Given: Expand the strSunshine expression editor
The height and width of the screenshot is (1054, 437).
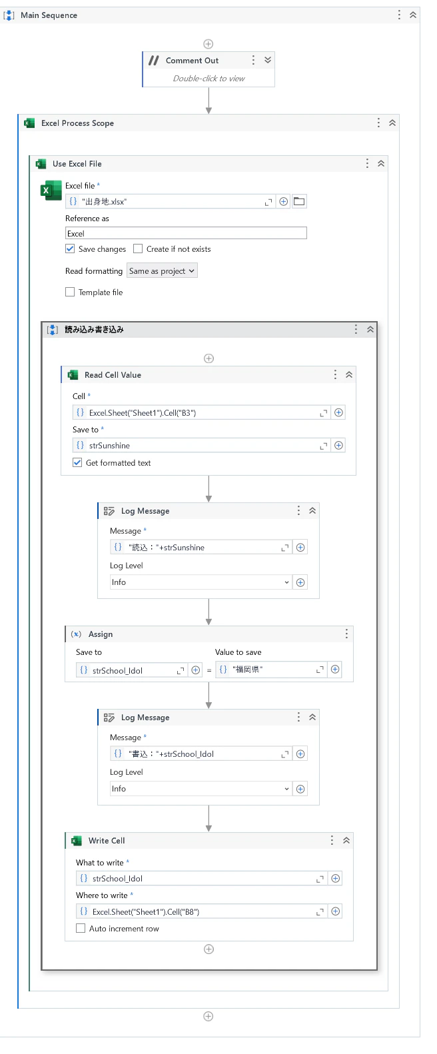Looking at the screenshot, I should click(x=324, y=446).
